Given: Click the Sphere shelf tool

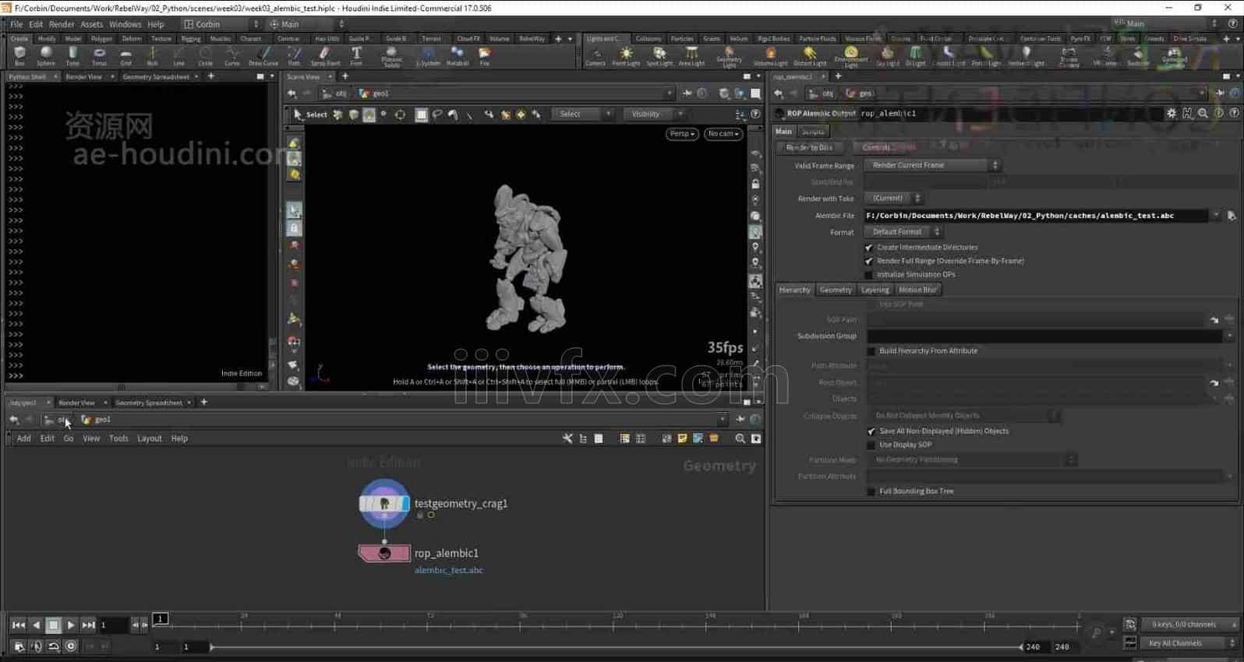Looking at the screenshot, I should pyautogui.click(x=46, y=55).
